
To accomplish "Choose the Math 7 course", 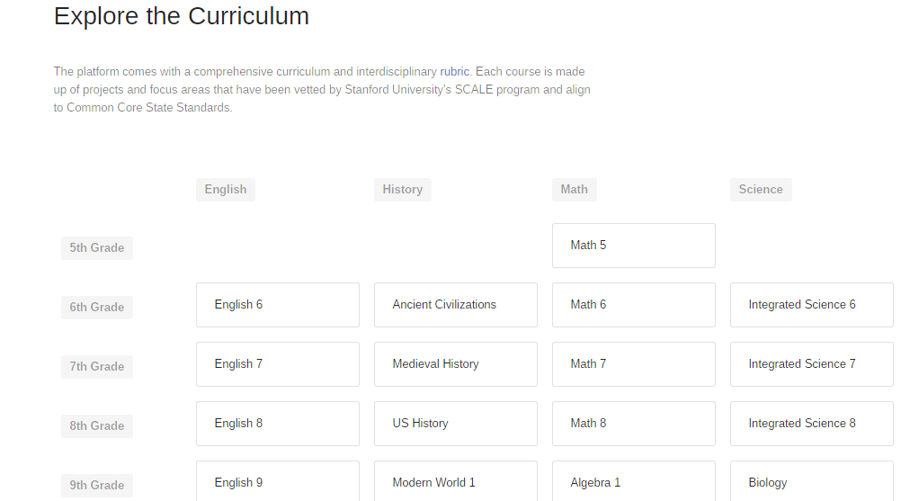I will point(633,364).
